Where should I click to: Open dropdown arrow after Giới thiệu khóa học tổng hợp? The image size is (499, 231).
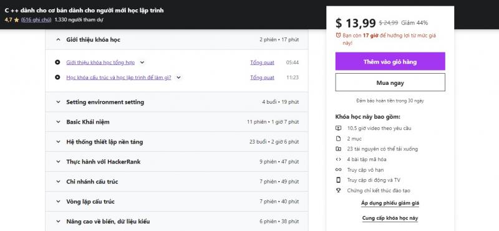(x=142, y=62)
